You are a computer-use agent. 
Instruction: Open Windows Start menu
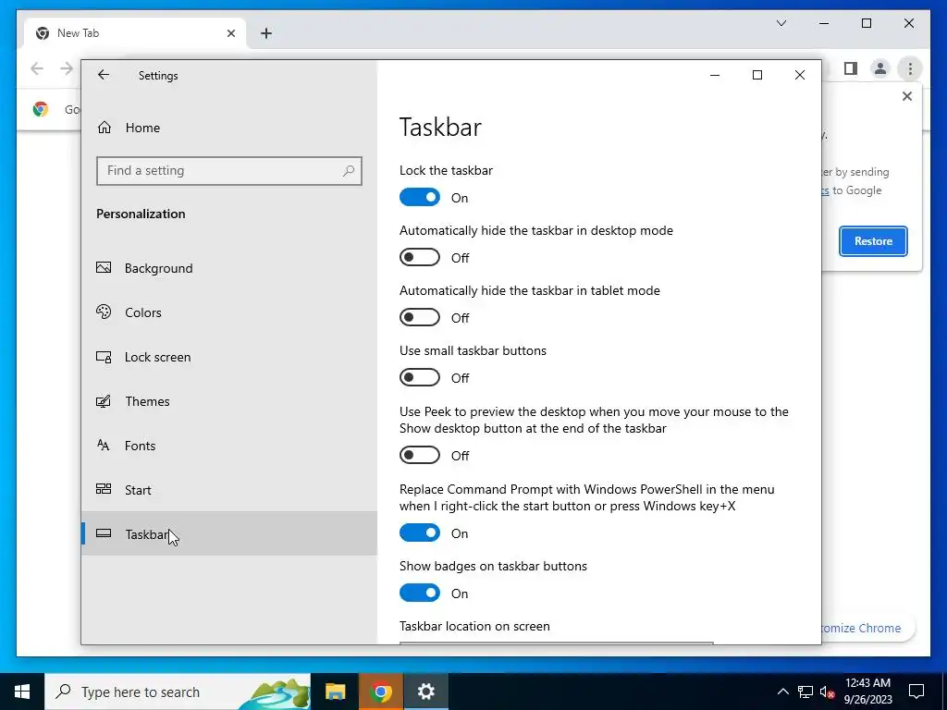click(22, 692)
